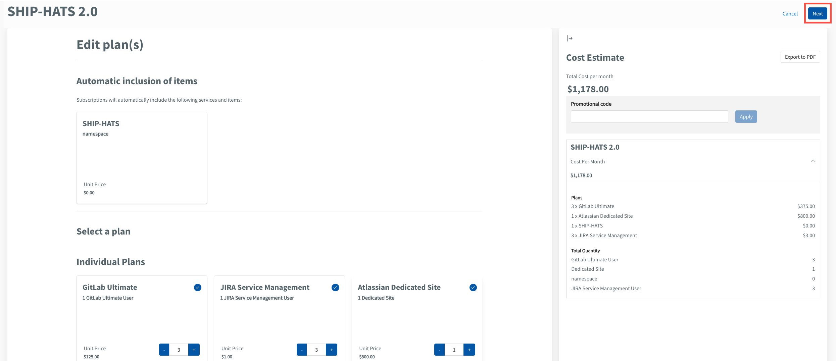Collapse the Cost Estimate sidebar
Screen dimensions: 836x361
571,38
